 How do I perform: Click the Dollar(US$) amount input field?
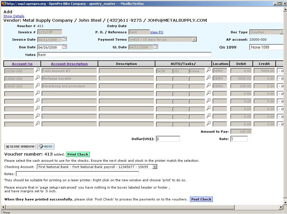click(x=168, y=139)
